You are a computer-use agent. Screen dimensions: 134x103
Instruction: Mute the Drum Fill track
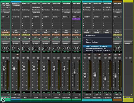(89, 58)
